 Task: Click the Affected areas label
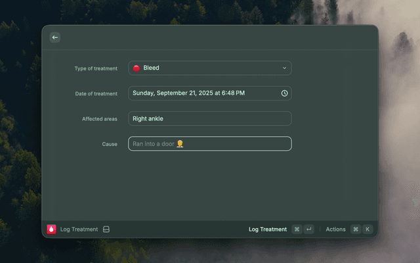click(100, 119)
